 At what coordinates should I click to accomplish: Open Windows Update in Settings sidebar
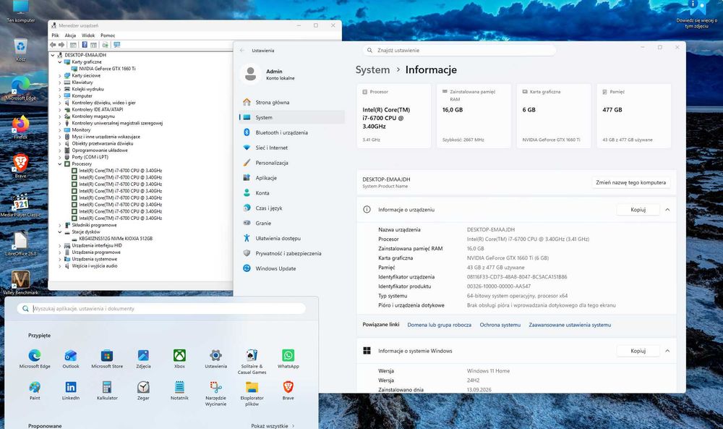click(292, 268)
